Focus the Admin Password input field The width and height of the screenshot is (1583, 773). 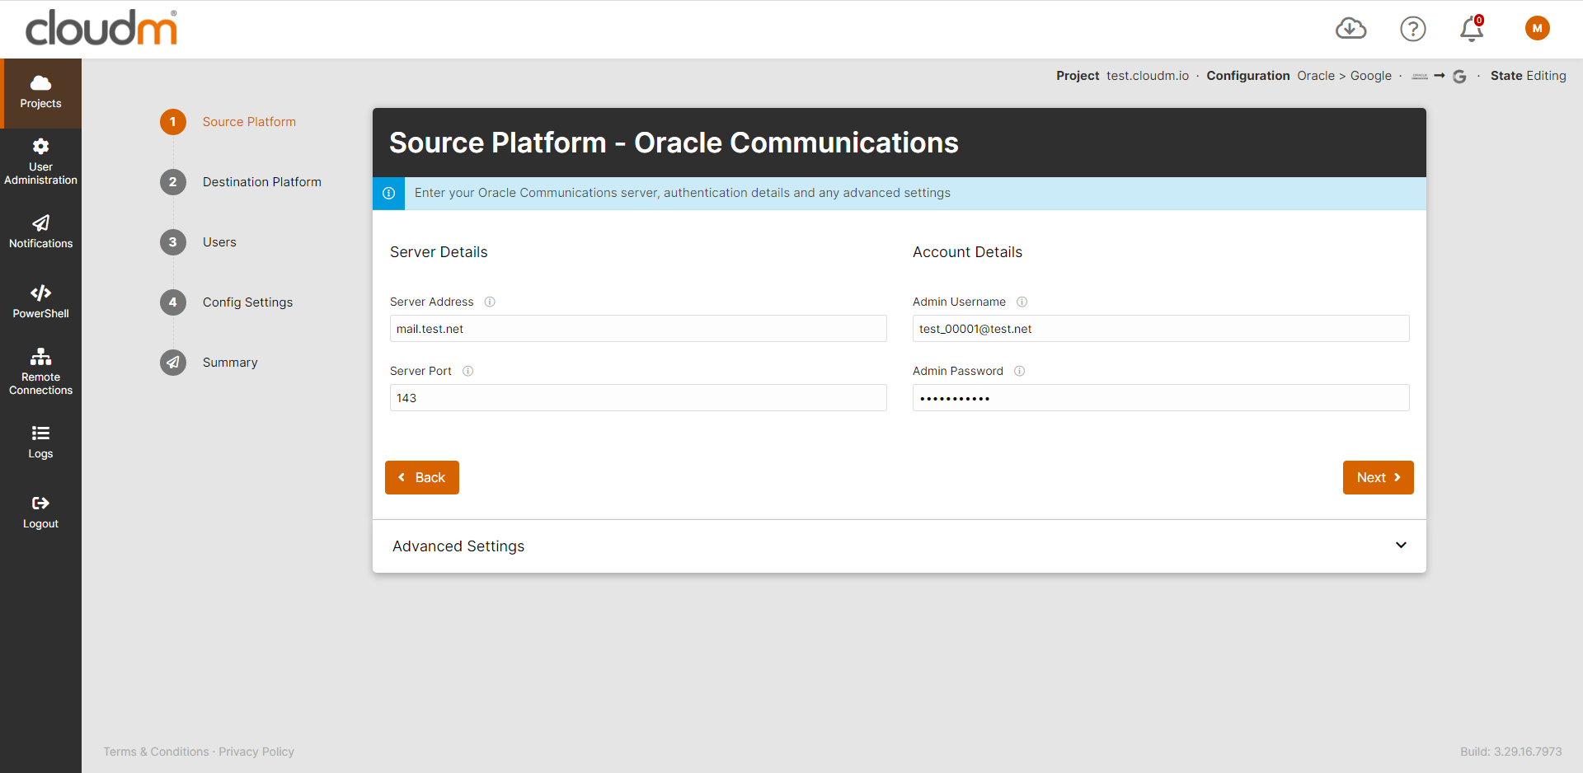pos(1161,398)
